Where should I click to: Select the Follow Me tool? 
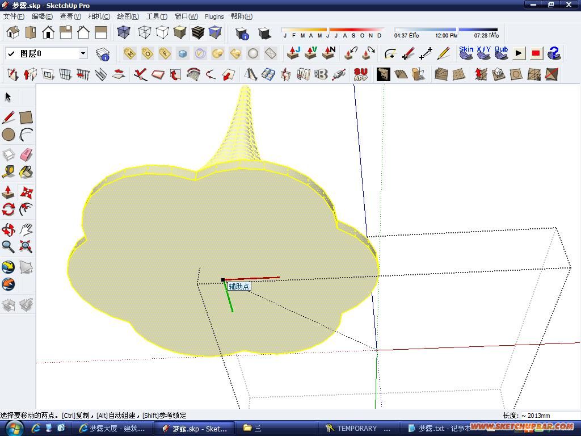(x=26, y=209)
